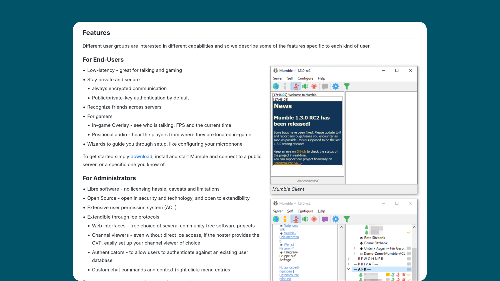Open Server menu in upper Mumble window
500x281 pixels.
(278, 79)
